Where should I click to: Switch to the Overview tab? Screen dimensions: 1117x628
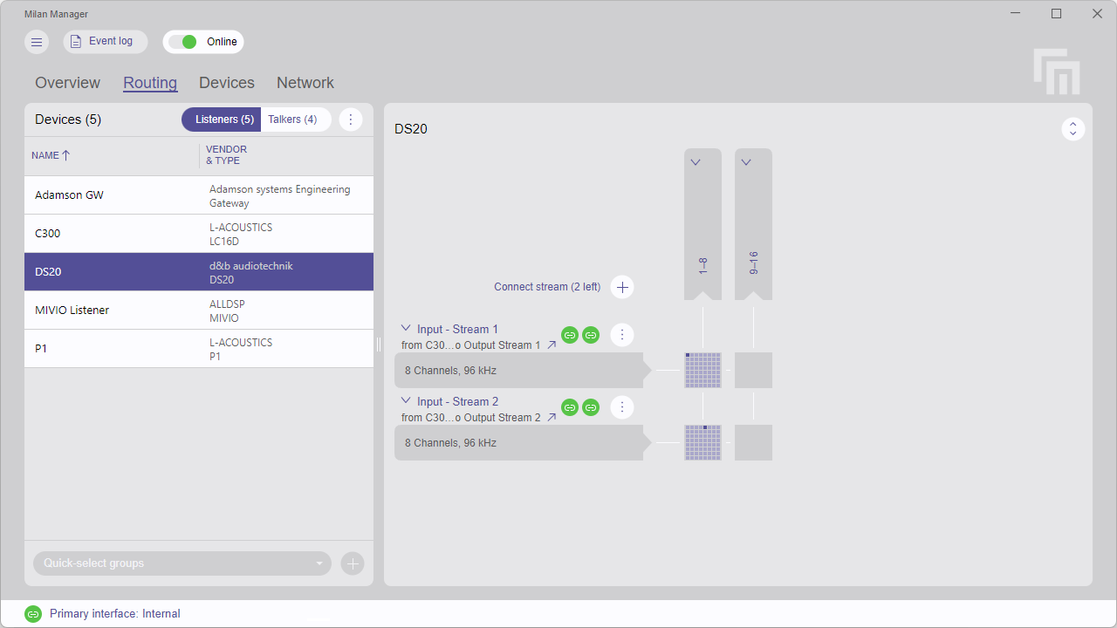(x=67, y=82)
